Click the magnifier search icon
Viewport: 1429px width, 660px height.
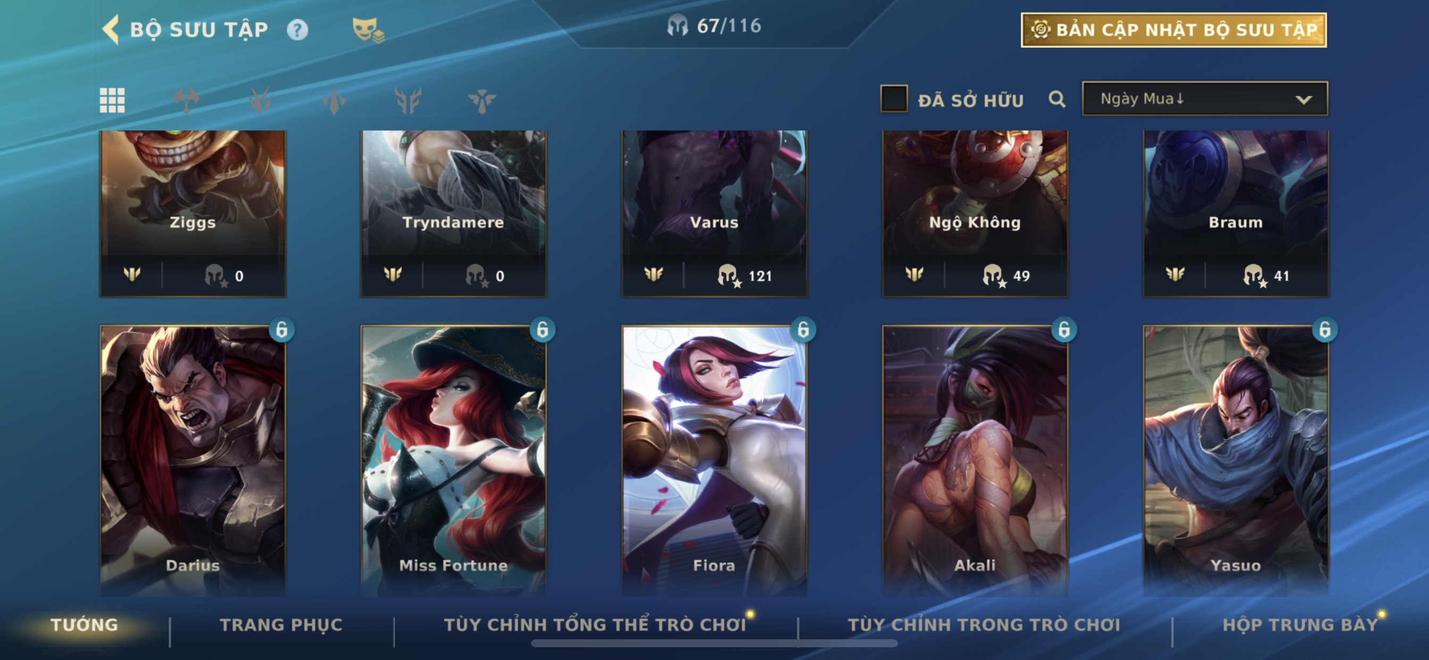click(x=1057, y=99)
